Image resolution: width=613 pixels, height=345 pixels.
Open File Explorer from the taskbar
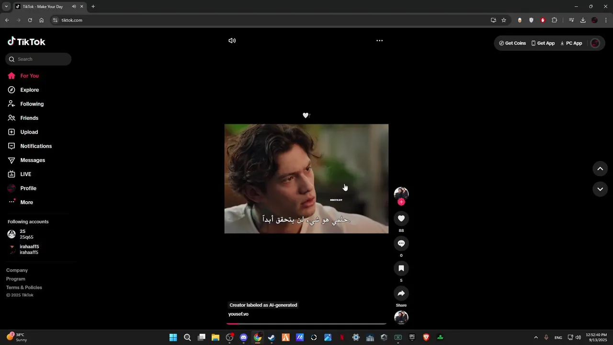(x=216, y=337)
